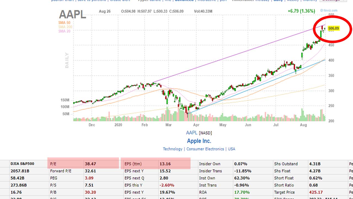Click the 17.70% ROA value
The height and width of the screenshot is (199, 353).
pyautogui.click(x=242, y=192)
